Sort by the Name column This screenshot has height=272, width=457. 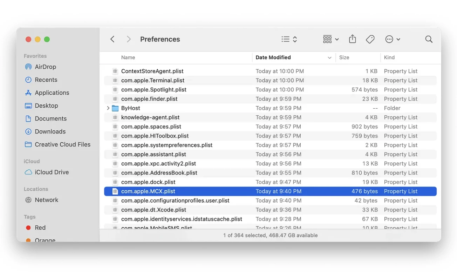(128, 57)
